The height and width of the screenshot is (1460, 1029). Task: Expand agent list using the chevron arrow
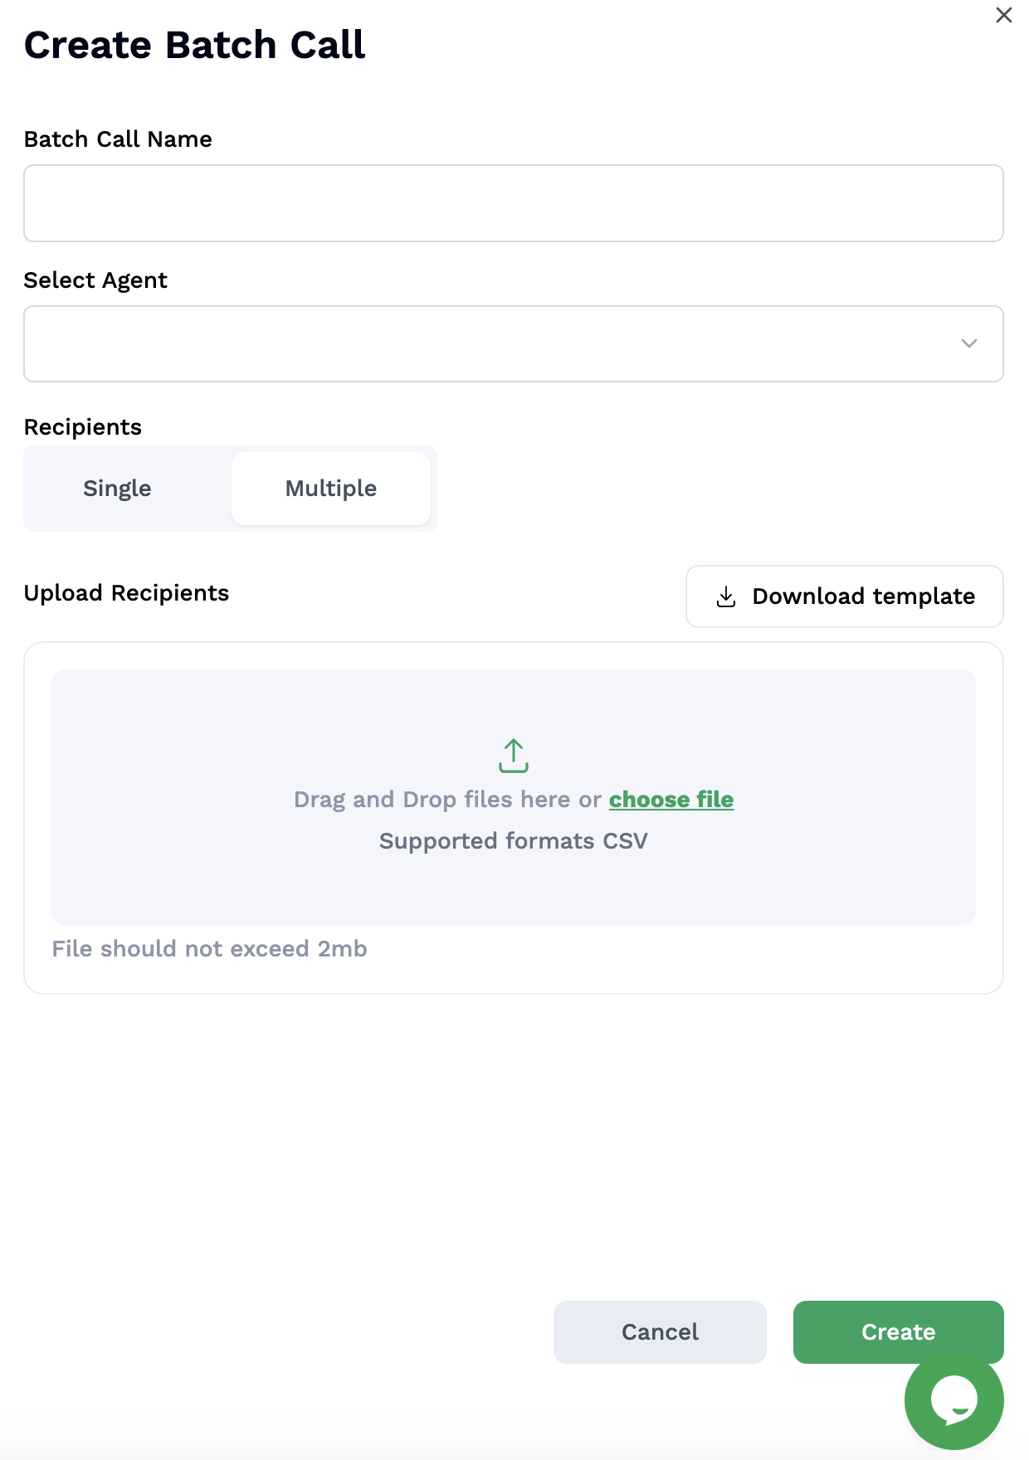coord(968,343)
